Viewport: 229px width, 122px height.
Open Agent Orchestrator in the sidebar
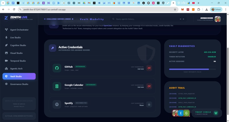pyautogui.click(x=19, y=30)
